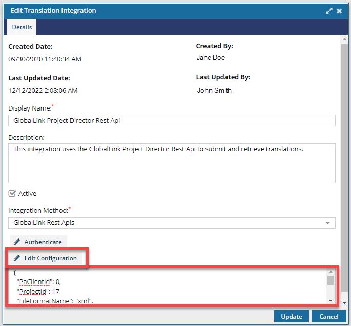Open Edit Configuration
The image size is (351, 326).
(46, 258)
